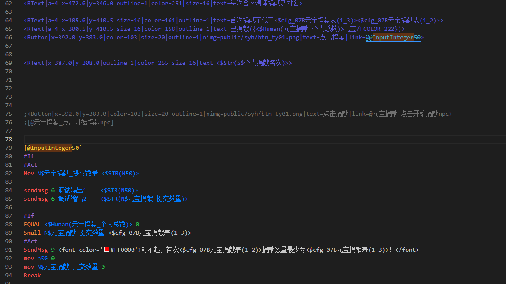Click 'text=点击捐献' on line 66
The width and height of the screenshot is (506, 284).
tap(323, 38)
